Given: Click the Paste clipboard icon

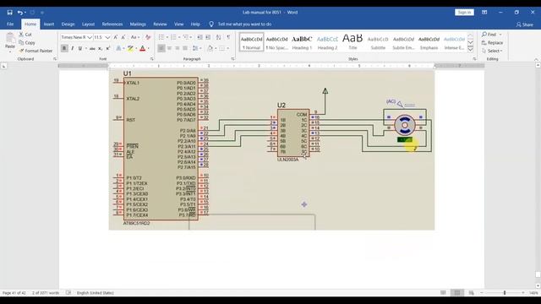Looking at the screenshot, I should point(10,38).
